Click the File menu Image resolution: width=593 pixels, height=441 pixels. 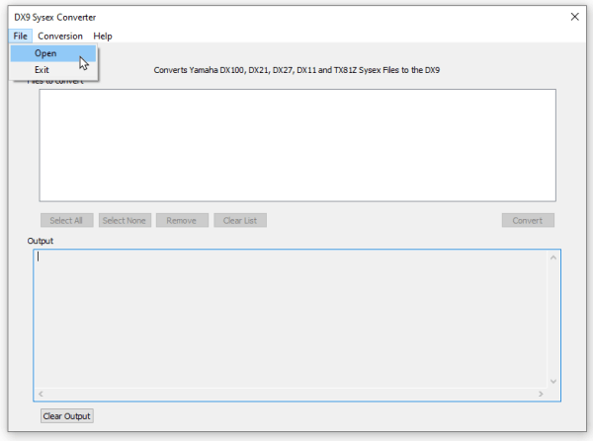click(x=21, y=37)
